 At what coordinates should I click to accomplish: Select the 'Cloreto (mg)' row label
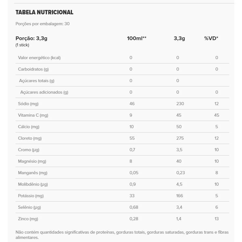tap(30, 138)
